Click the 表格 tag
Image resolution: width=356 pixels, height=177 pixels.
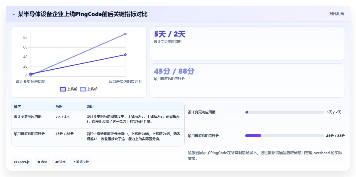pyautogui.click(x=42, y=162)
